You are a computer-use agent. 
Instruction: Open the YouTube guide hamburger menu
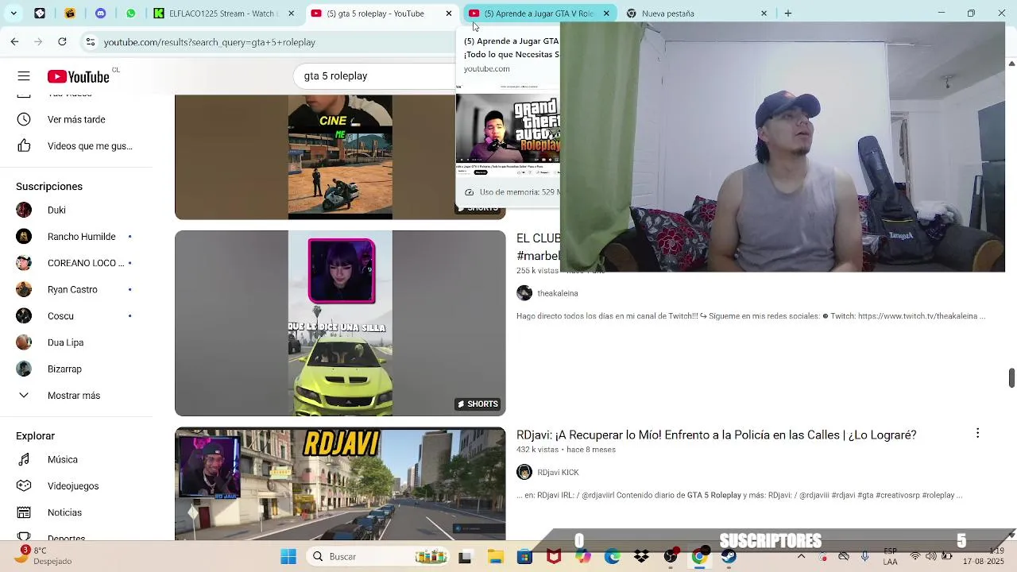24,76
